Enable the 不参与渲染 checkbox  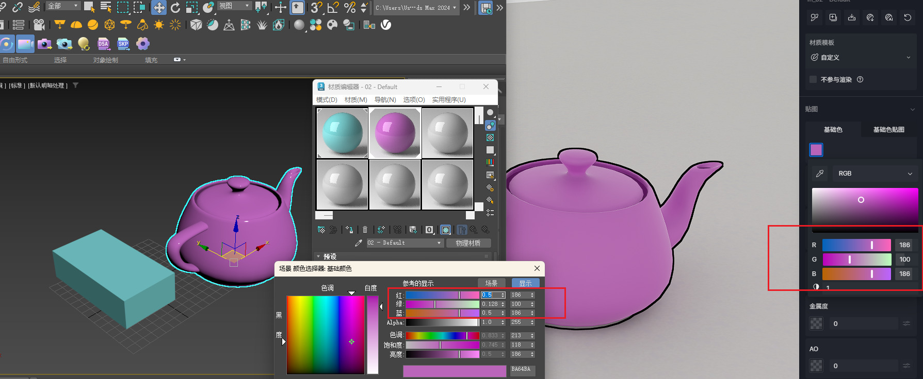coord(813,79)
